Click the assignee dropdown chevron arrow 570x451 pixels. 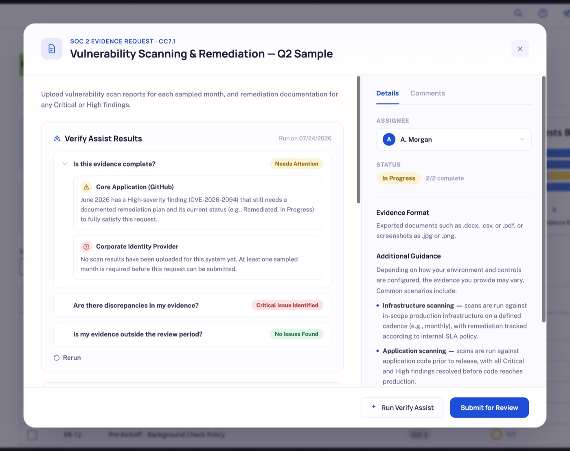(522, 139)
